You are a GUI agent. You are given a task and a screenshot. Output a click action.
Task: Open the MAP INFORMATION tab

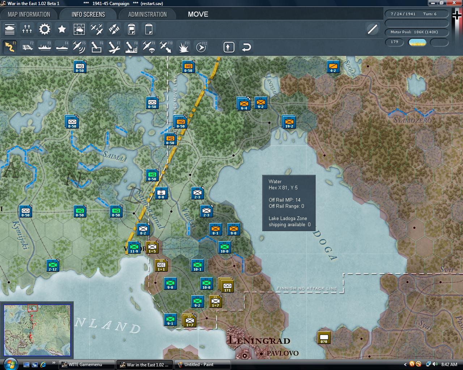[29, 14]
